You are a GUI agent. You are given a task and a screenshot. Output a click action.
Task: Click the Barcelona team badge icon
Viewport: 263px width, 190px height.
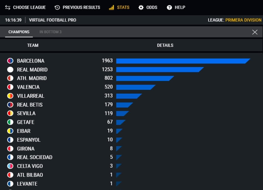pyautogui.click(x=10, y=60)
